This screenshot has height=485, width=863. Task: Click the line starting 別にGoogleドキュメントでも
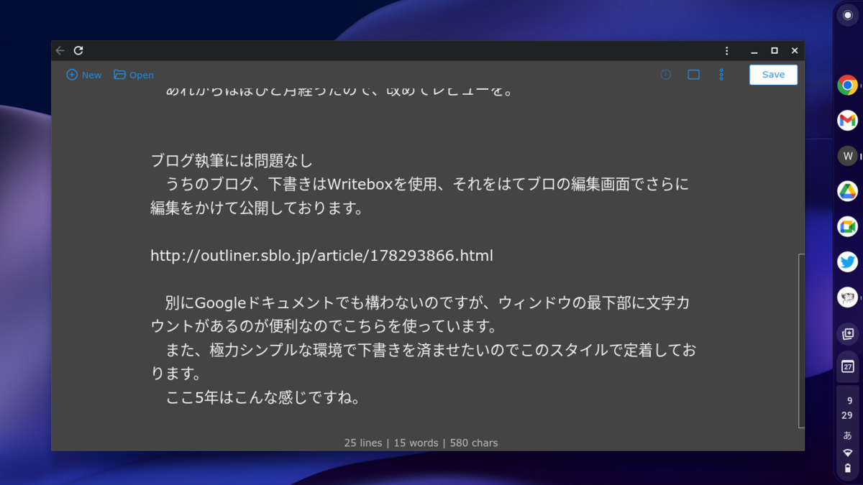click(427, 303)
